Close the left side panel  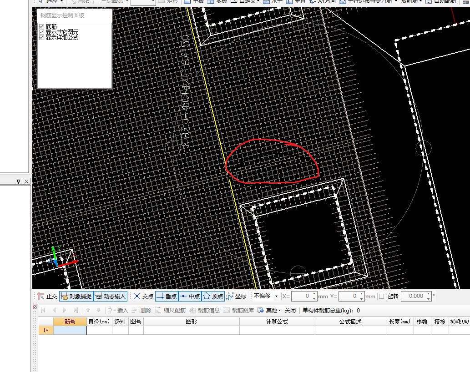26,181
